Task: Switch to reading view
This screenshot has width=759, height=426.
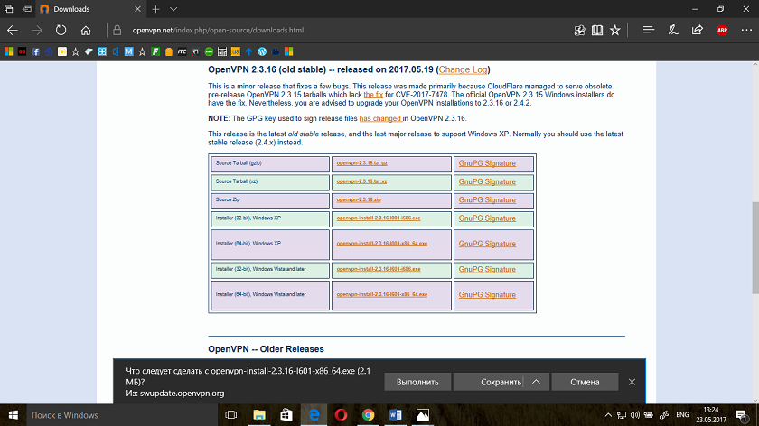Action: 597,31
